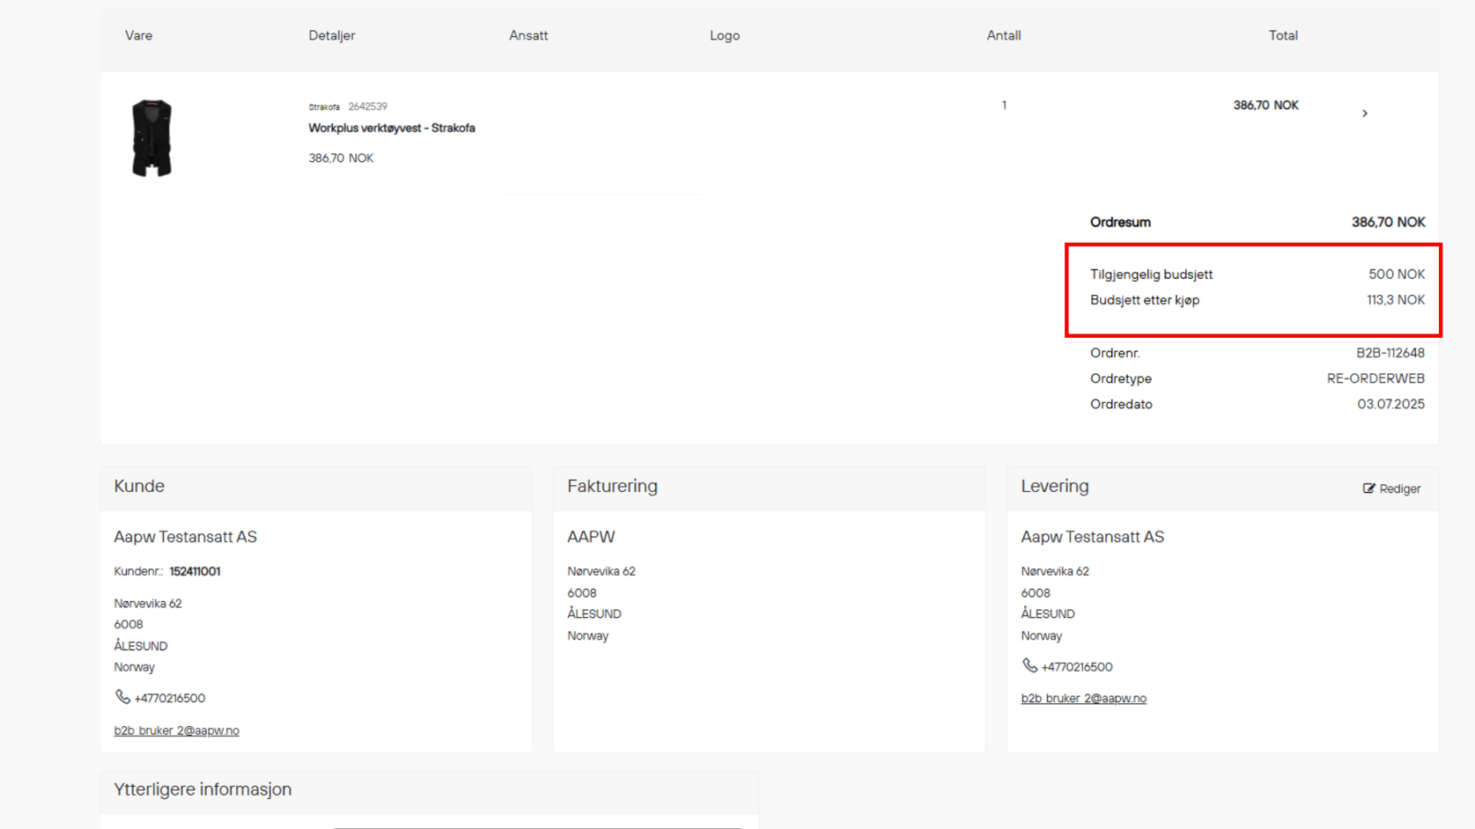Click the Rediger pencil edit icon
The image size is (1475, 829).
tap(1368, 488)
